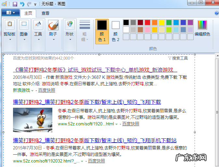
Task: Click the Save icon in title bar
Action: (15, 4)
